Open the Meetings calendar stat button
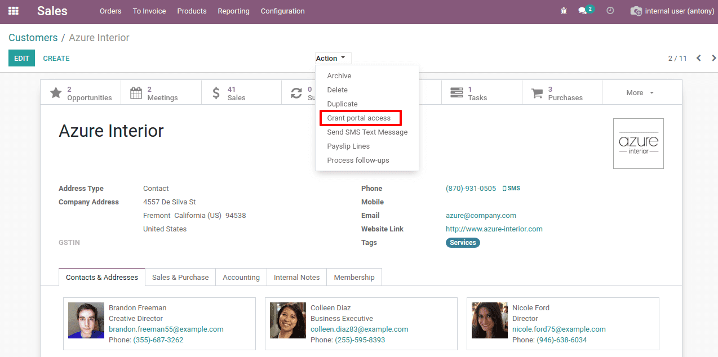Image resolution: width=718 pixels, height=357 pixels. pyautogui.click(x=161, y=93)
